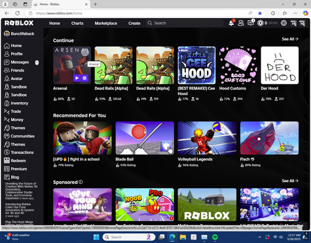
Task: Click the Sponsored info icon
Action: (81, 182)
